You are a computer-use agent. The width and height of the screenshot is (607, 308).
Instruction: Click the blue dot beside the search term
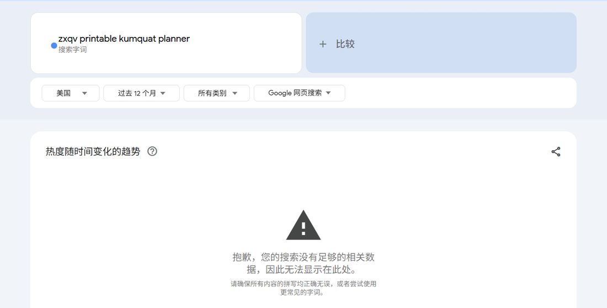click(54, 46)
